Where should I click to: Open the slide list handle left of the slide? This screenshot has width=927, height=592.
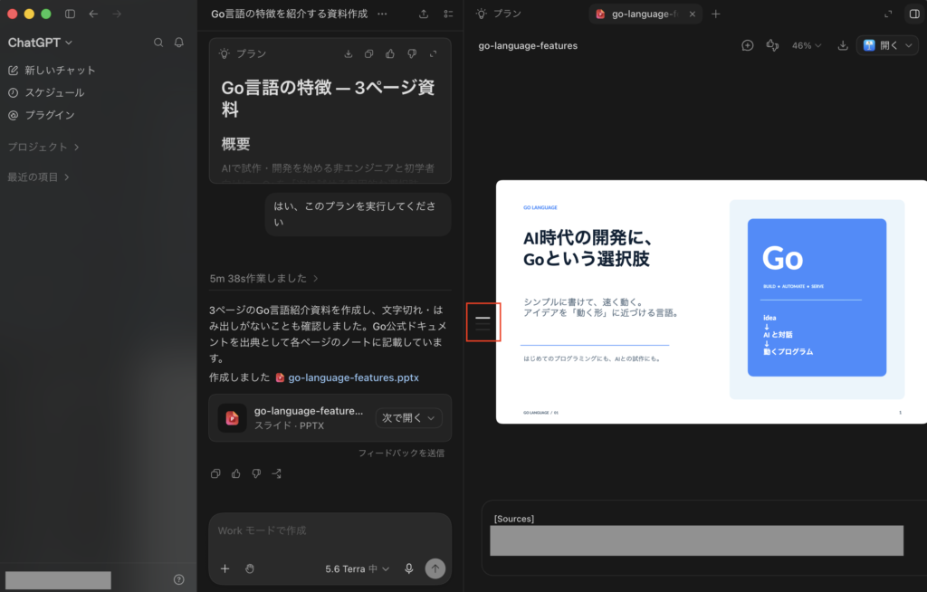pos(483,322)
